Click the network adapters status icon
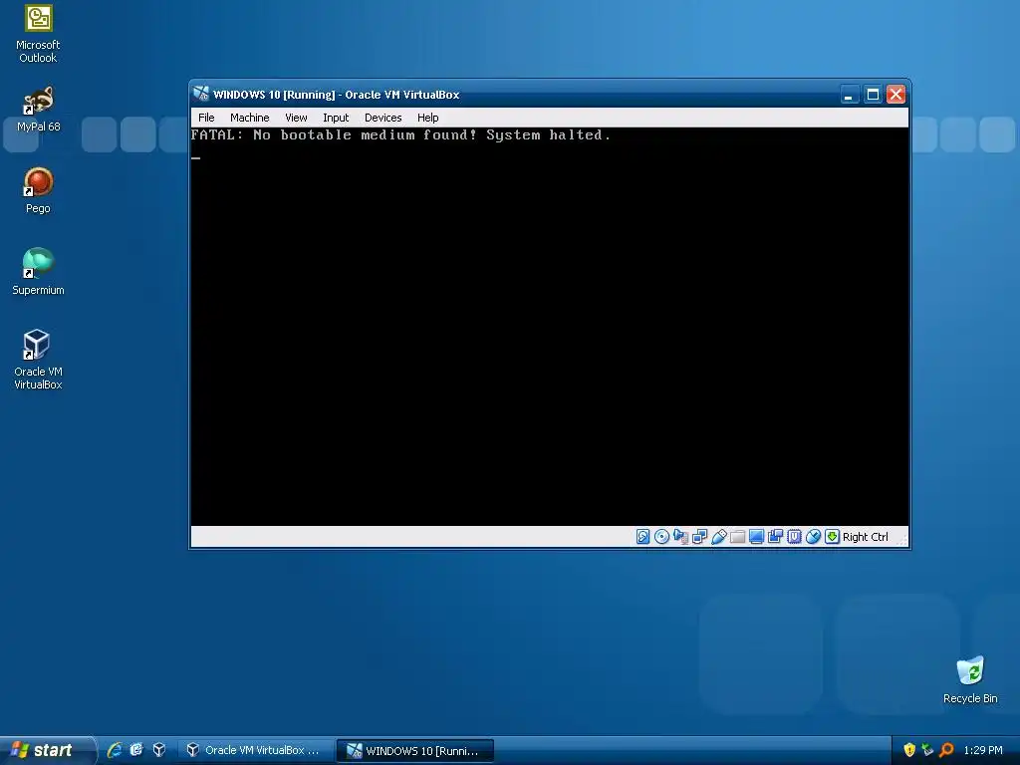 (x=699, y=537)
